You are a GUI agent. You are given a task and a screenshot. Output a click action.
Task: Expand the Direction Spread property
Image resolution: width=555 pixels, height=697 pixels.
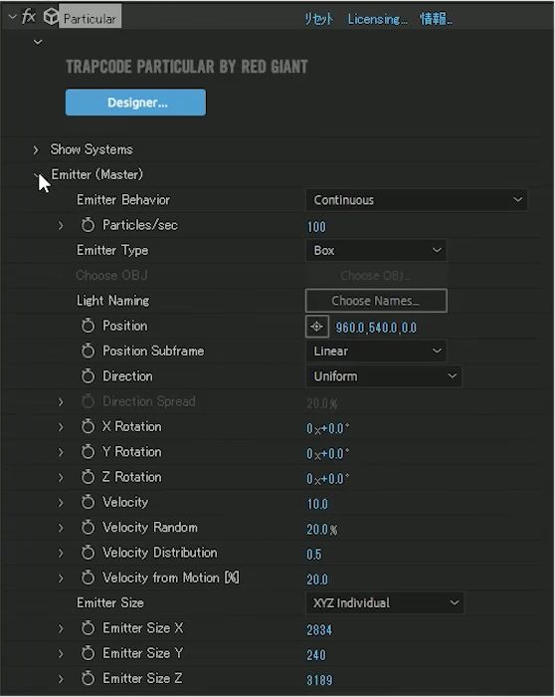tap(61, 402)
